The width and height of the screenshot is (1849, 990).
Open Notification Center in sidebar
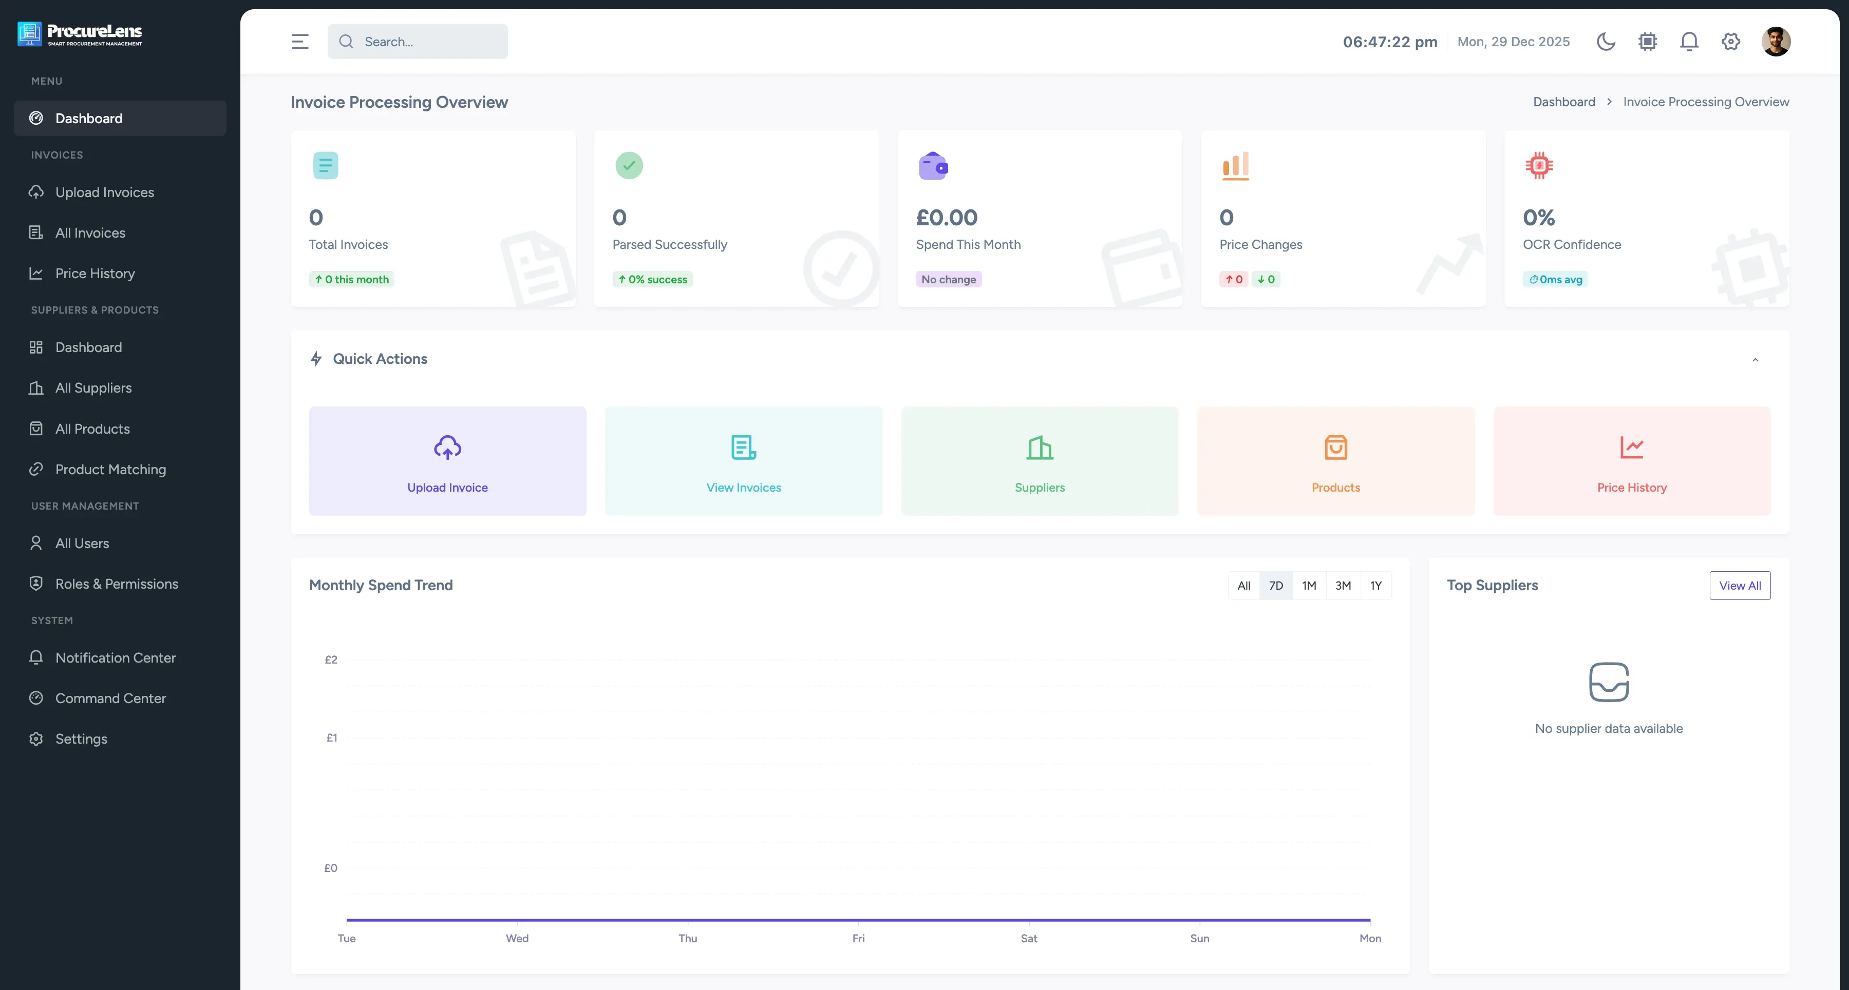pos(120,658)
